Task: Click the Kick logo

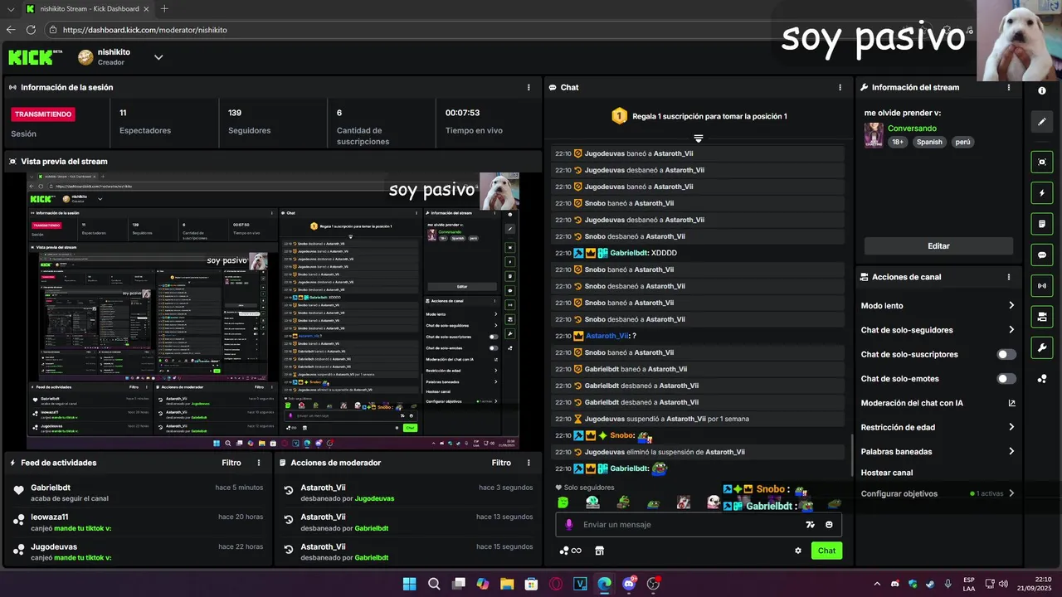Action: [35, 56]
